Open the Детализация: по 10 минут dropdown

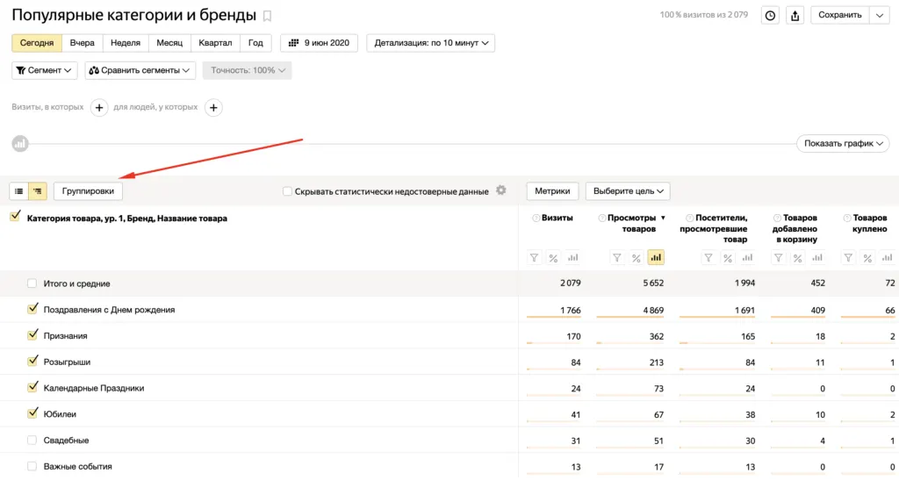coord(430,43)
